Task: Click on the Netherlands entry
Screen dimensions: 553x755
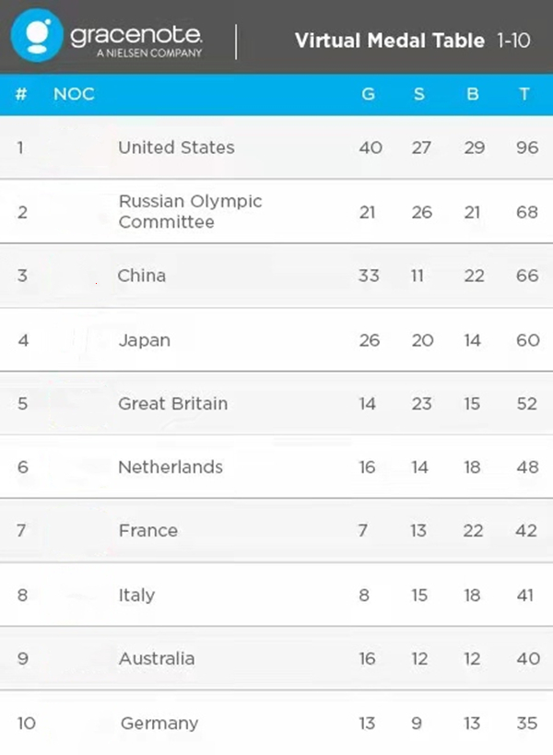Action: (171, 467)
